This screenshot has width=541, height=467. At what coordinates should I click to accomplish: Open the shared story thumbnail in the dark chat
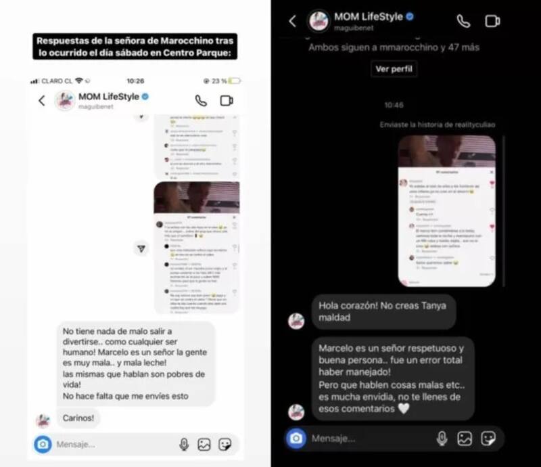click(447, 210)
